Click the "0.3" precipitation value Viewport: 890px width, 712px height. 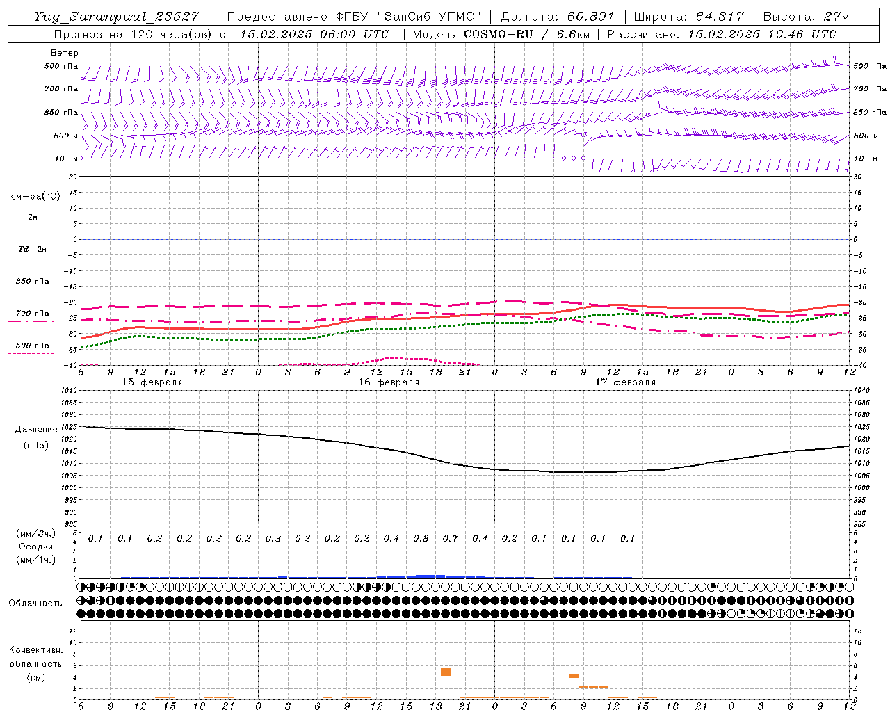pos(273,538)
